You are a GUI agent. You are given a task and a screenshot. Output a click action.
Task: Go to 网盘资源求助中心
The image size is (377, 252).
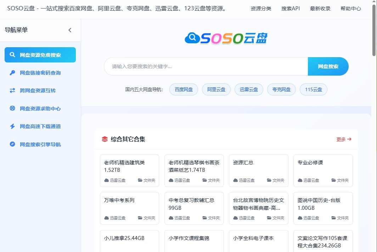(40, 108)
